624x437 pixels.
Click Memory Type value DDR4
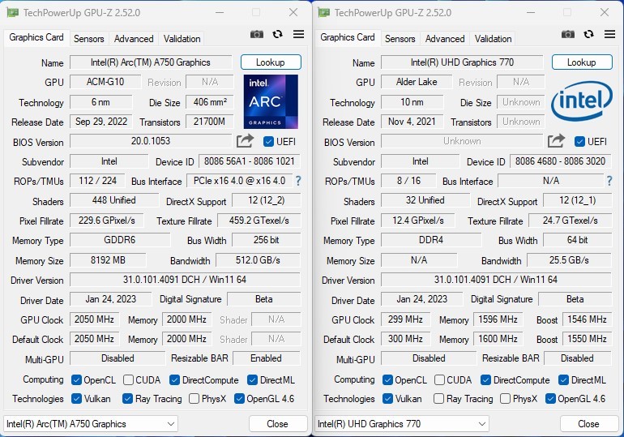pyautogui.click(x=431, y=240)
